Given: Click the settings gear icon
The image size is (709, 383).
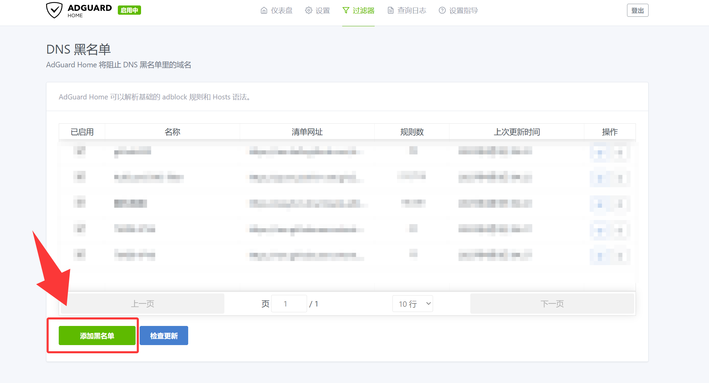Looking at the screenshot, I should tap(309, 11).
